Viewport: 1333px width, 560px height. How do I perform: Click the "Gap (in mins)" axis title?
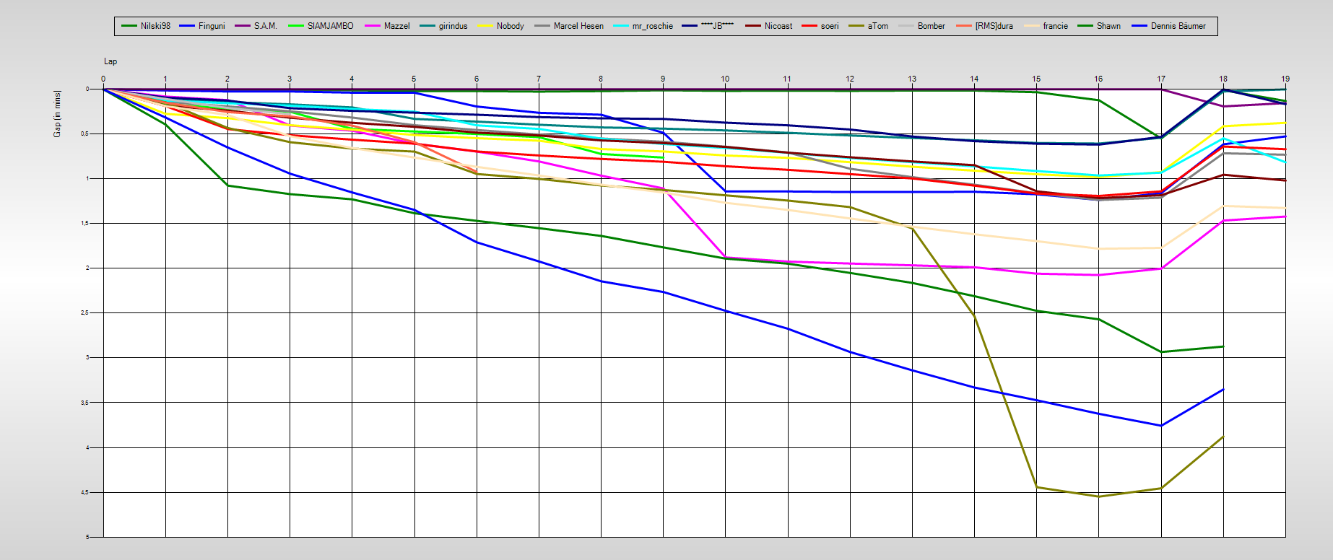57,114
